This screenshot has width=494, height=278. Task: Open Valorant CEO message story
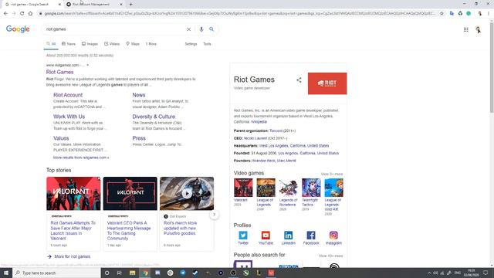coord(129,230)
